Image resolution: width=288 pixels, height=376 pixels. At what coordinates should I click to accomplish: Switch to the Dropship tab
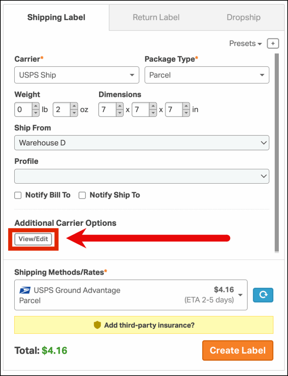coord(244,18)
